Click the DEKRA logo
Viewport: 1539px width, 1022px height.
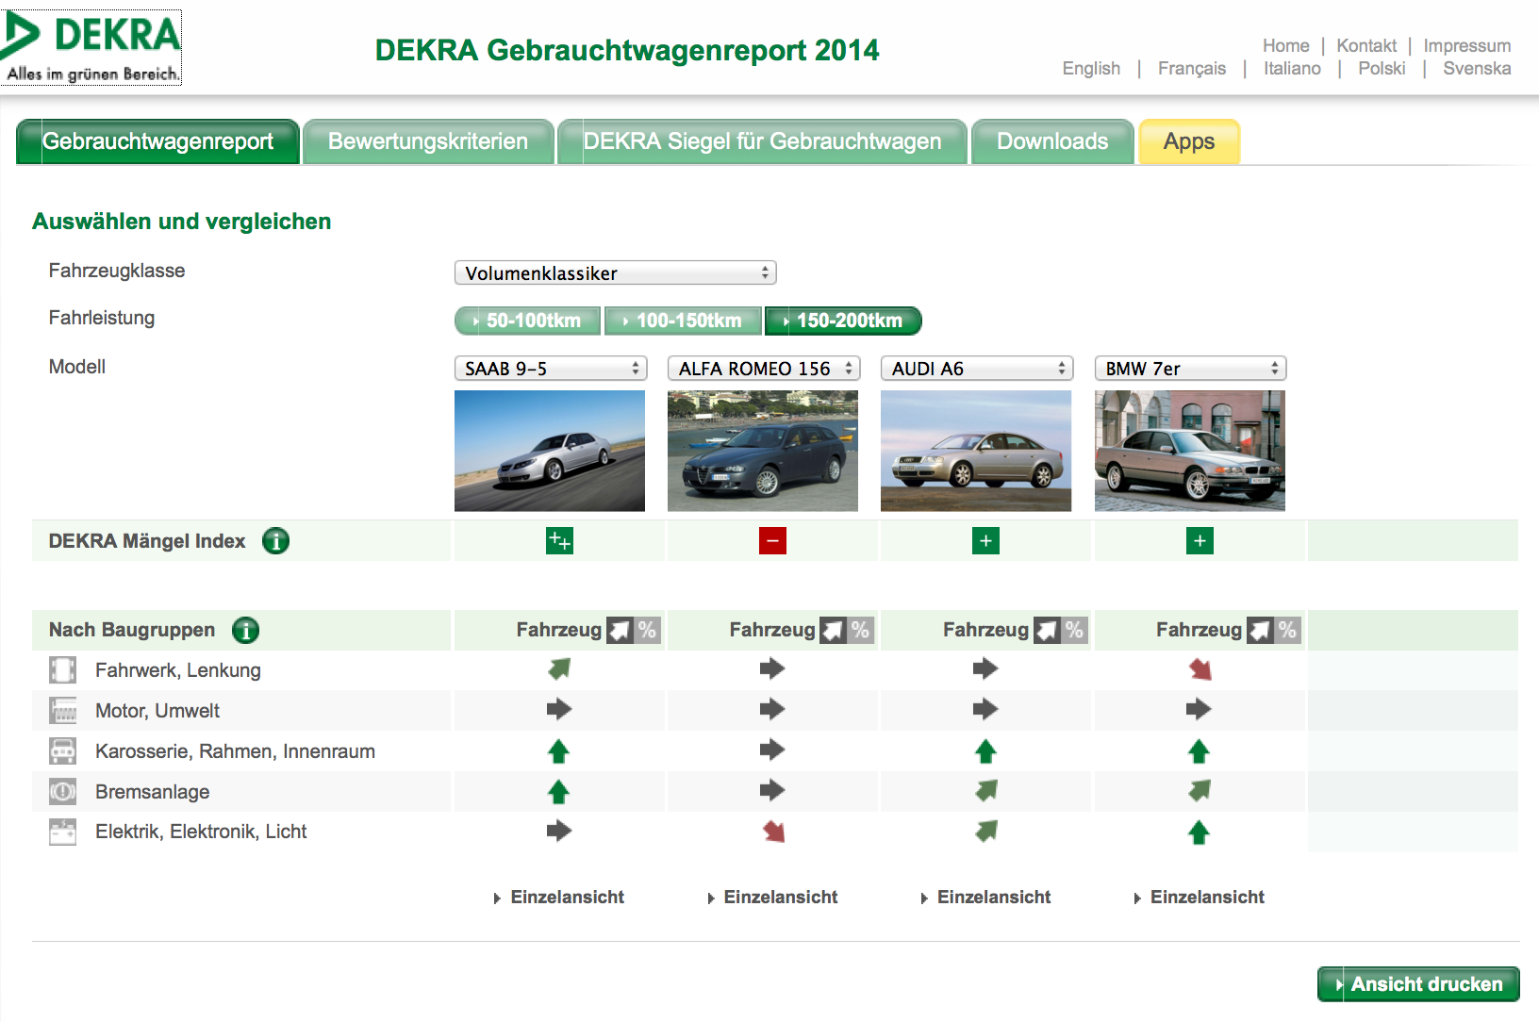coord(91,48)
